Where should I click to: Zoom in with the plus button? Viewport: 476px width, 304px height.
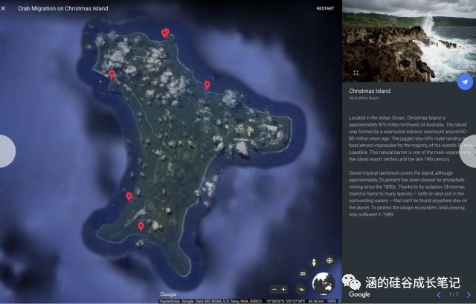tap(284, 289)
